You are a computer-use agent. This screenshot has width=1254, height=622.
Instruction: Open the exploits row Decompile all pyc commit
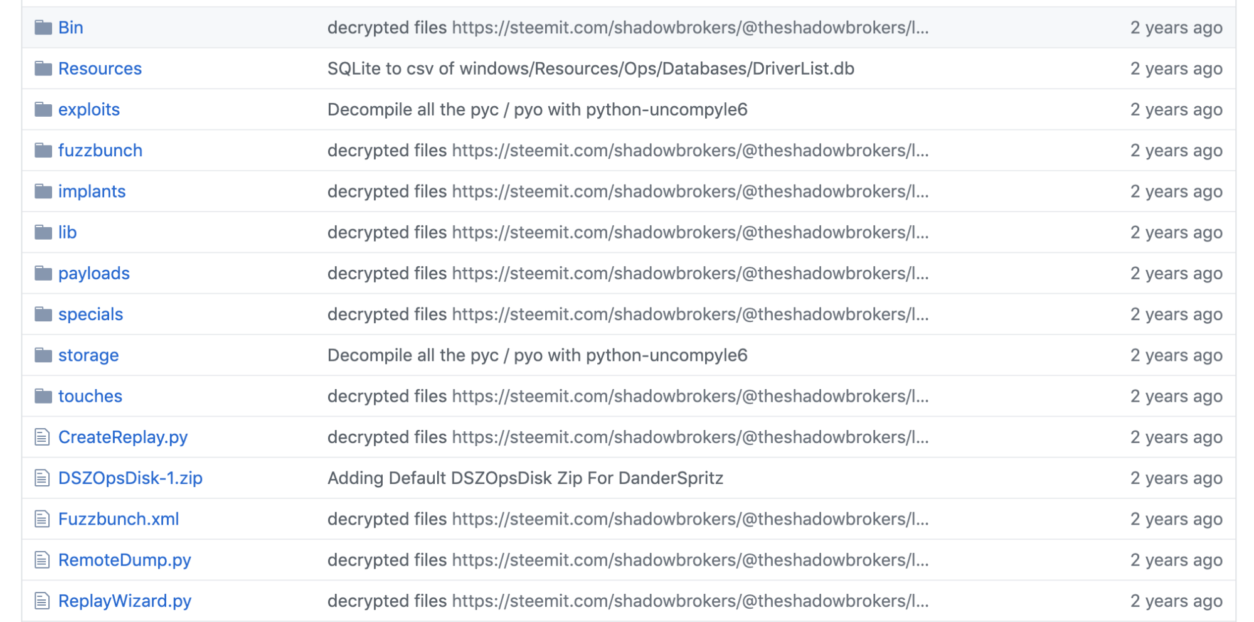point(538,110)
